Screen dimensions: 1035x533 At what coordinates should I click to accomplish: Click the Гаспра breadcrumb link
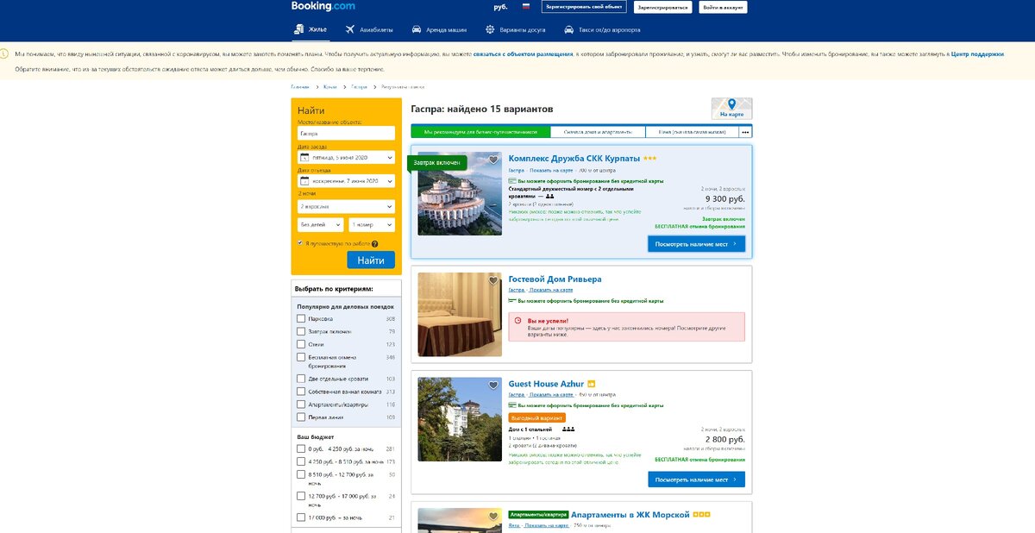(358, 87)
